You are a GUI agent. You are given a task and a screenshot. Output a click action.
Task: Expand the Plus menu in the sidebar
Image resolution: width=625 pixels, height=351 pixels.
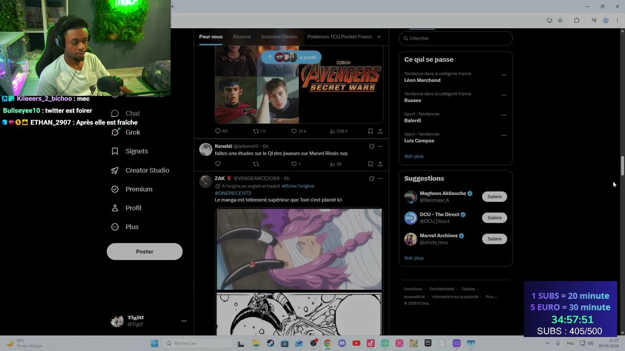pos(125,227)
